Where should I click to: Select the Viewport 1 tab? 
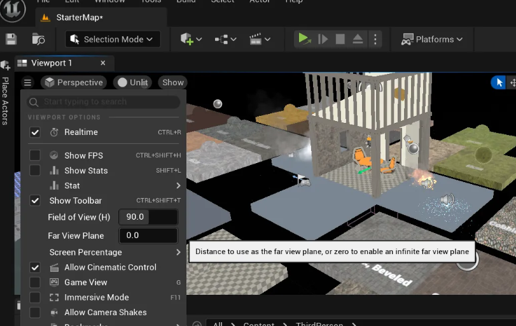[x=52, y=63]
